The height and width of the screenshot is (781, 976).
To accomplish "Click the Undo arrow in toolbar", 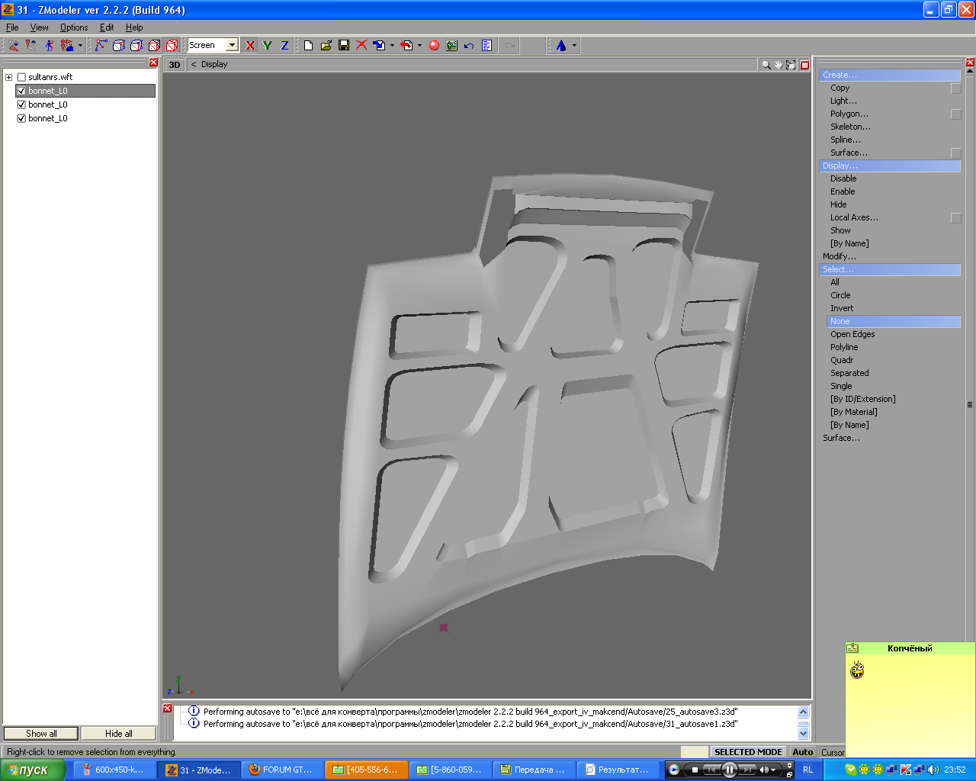I will 469,46.
